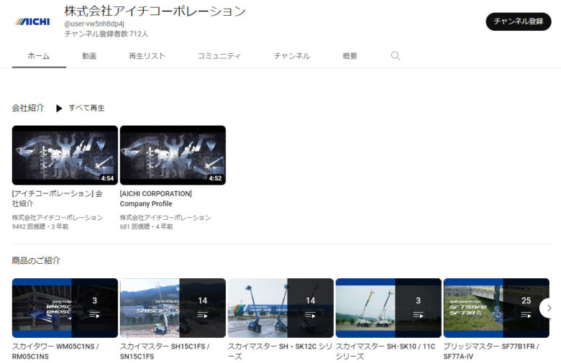The image size is (561, 363).
Task: Open the 商品のご紹介 section heading
Action: (36, 261)
